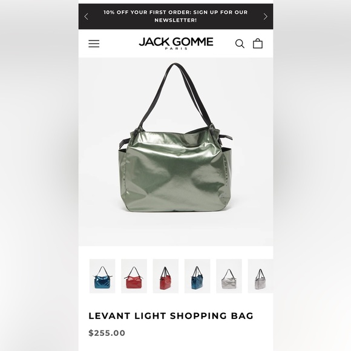Open the 10% off newsletter banner

(x=175, y=16)
